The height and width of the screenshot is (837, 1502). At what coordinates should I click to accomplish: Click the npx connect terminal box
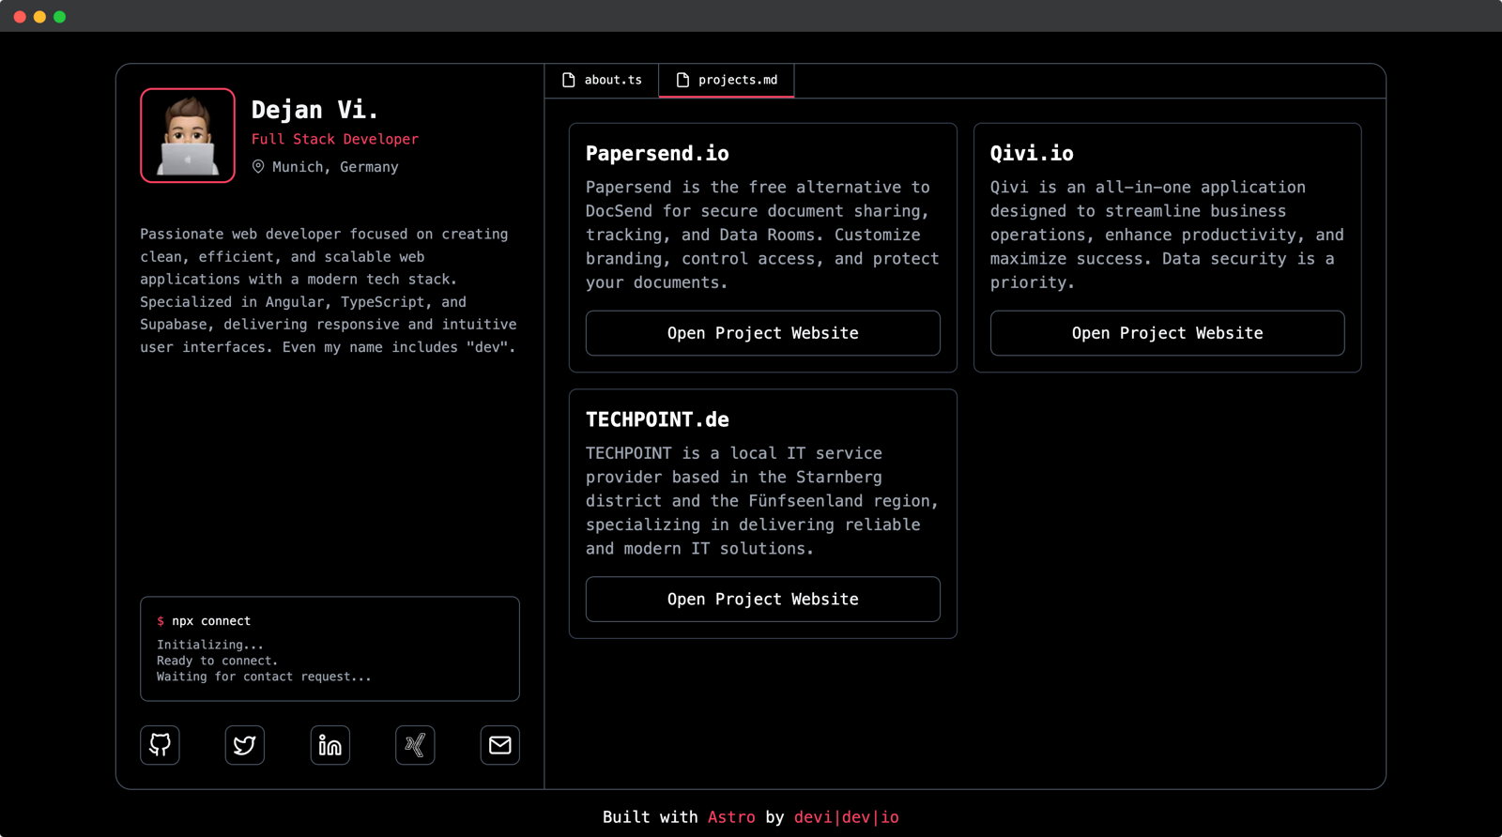coord(330,648)
